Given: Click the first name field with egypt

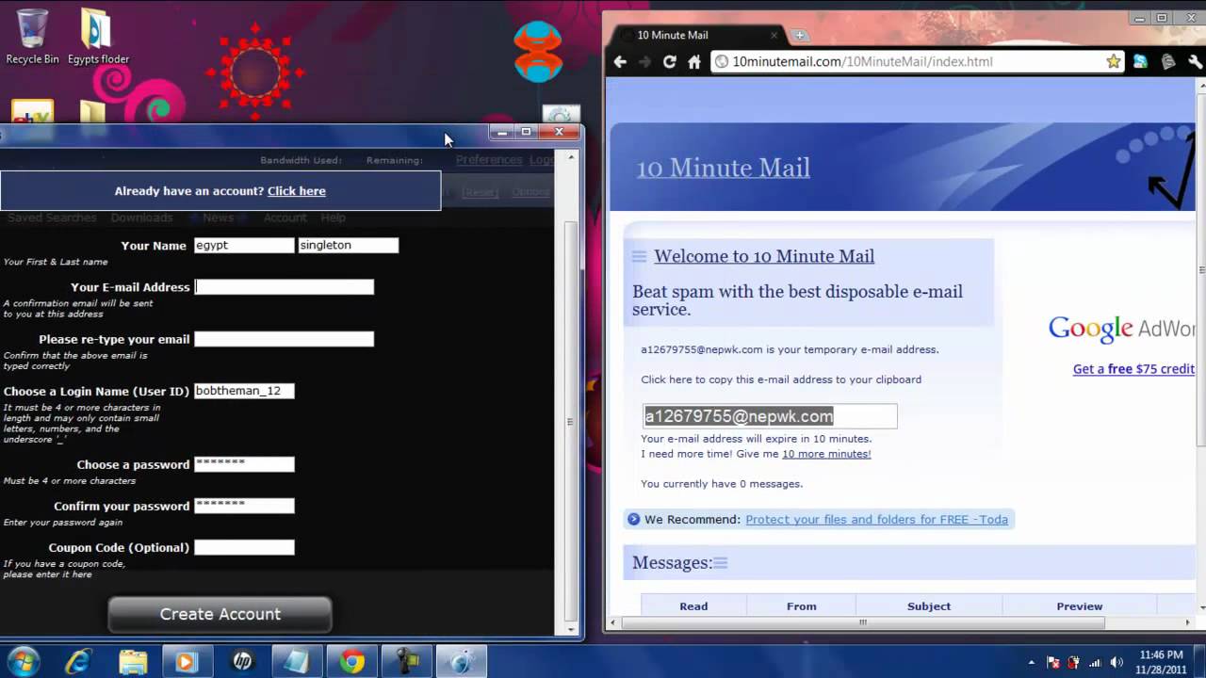Looking at the screenshot, I should (244, 245).
